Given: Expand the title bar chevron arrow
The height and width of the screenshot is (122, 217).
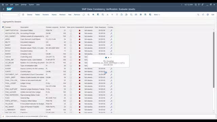Looking at the screenshot, I should tap(182, 4).
